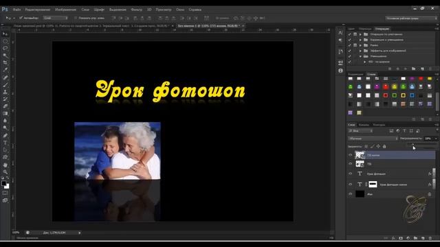The width and height of the screenshot is (440, 247).
Task: Select the Path Selection tool
Action: pos(5,150)
